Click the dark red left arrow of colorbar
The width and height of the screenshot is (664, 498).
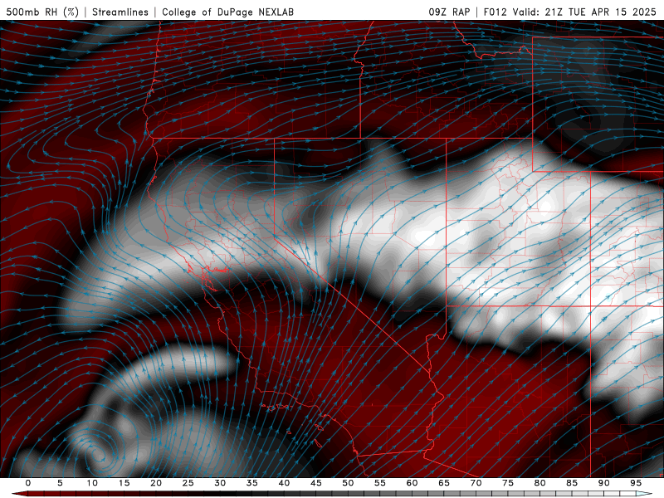[x=19, y=494]
